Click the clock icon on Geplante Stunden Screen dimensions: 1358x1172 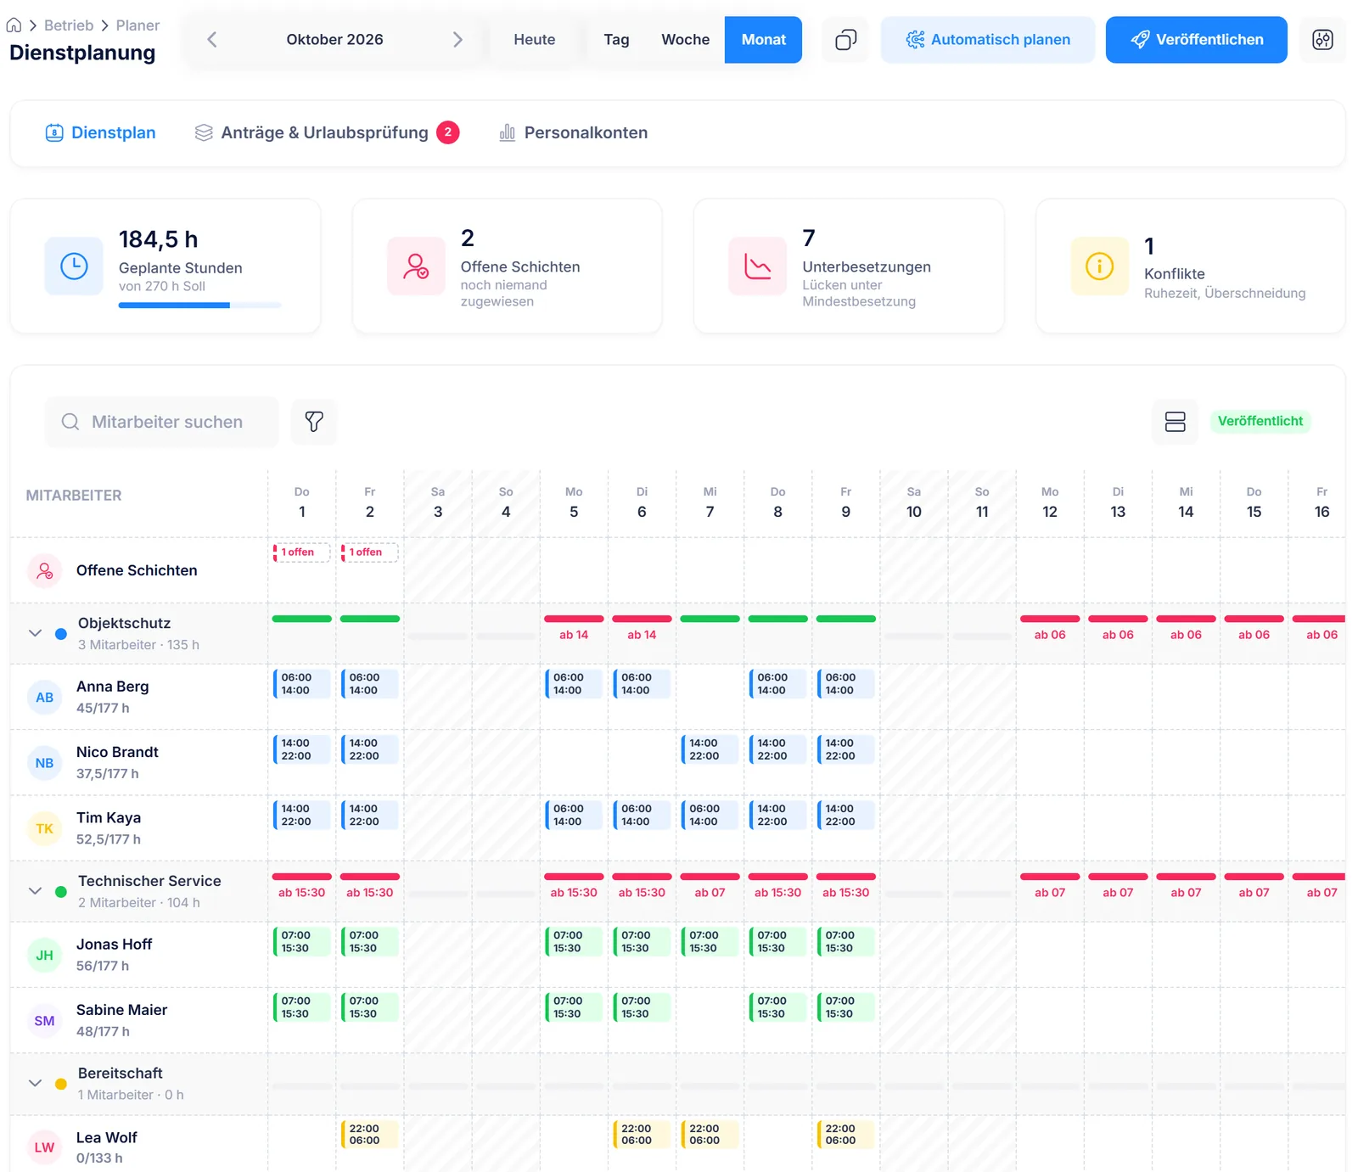coord(74,266)
